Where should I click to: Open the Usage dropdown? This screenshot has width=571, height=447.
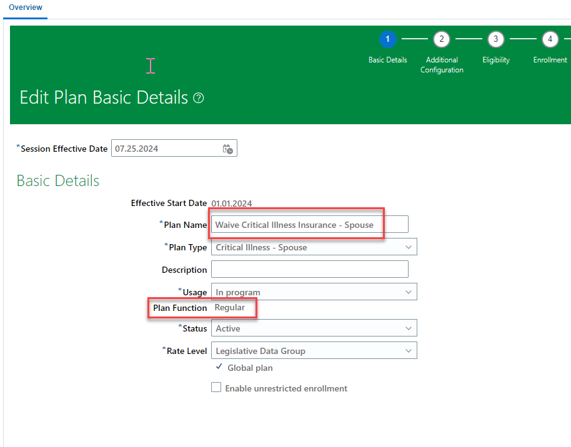(410, 292)
